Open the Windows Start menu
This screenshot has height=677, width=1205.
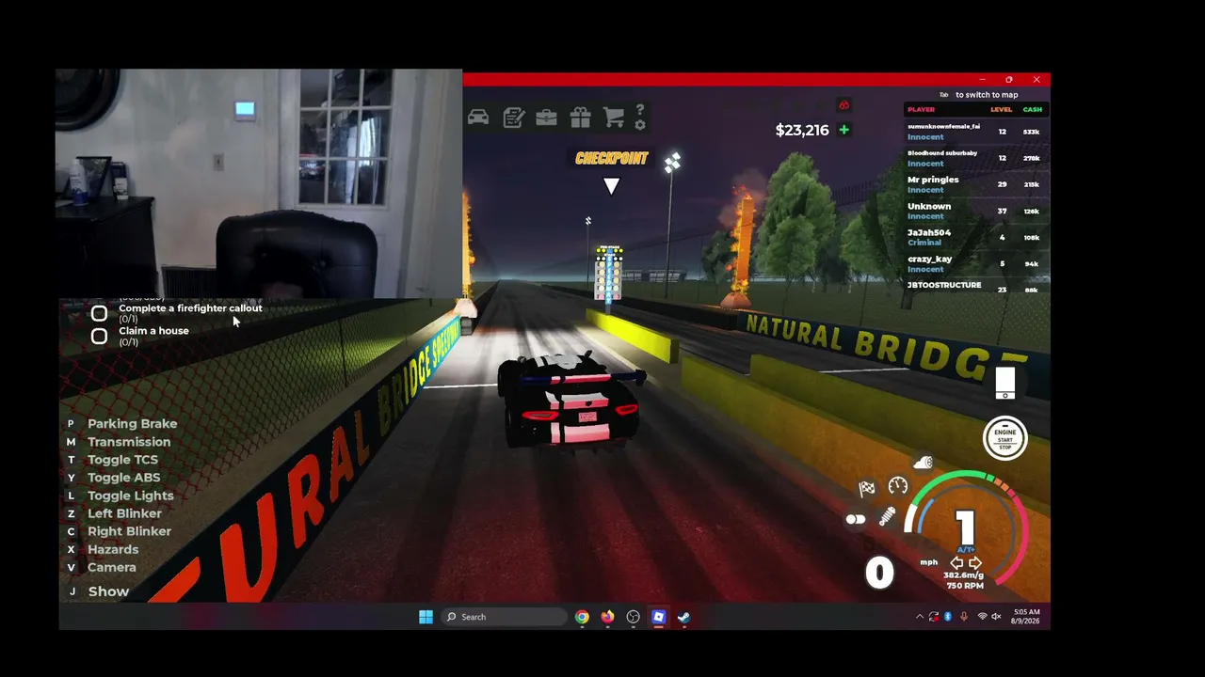click(x=426, y=617)
